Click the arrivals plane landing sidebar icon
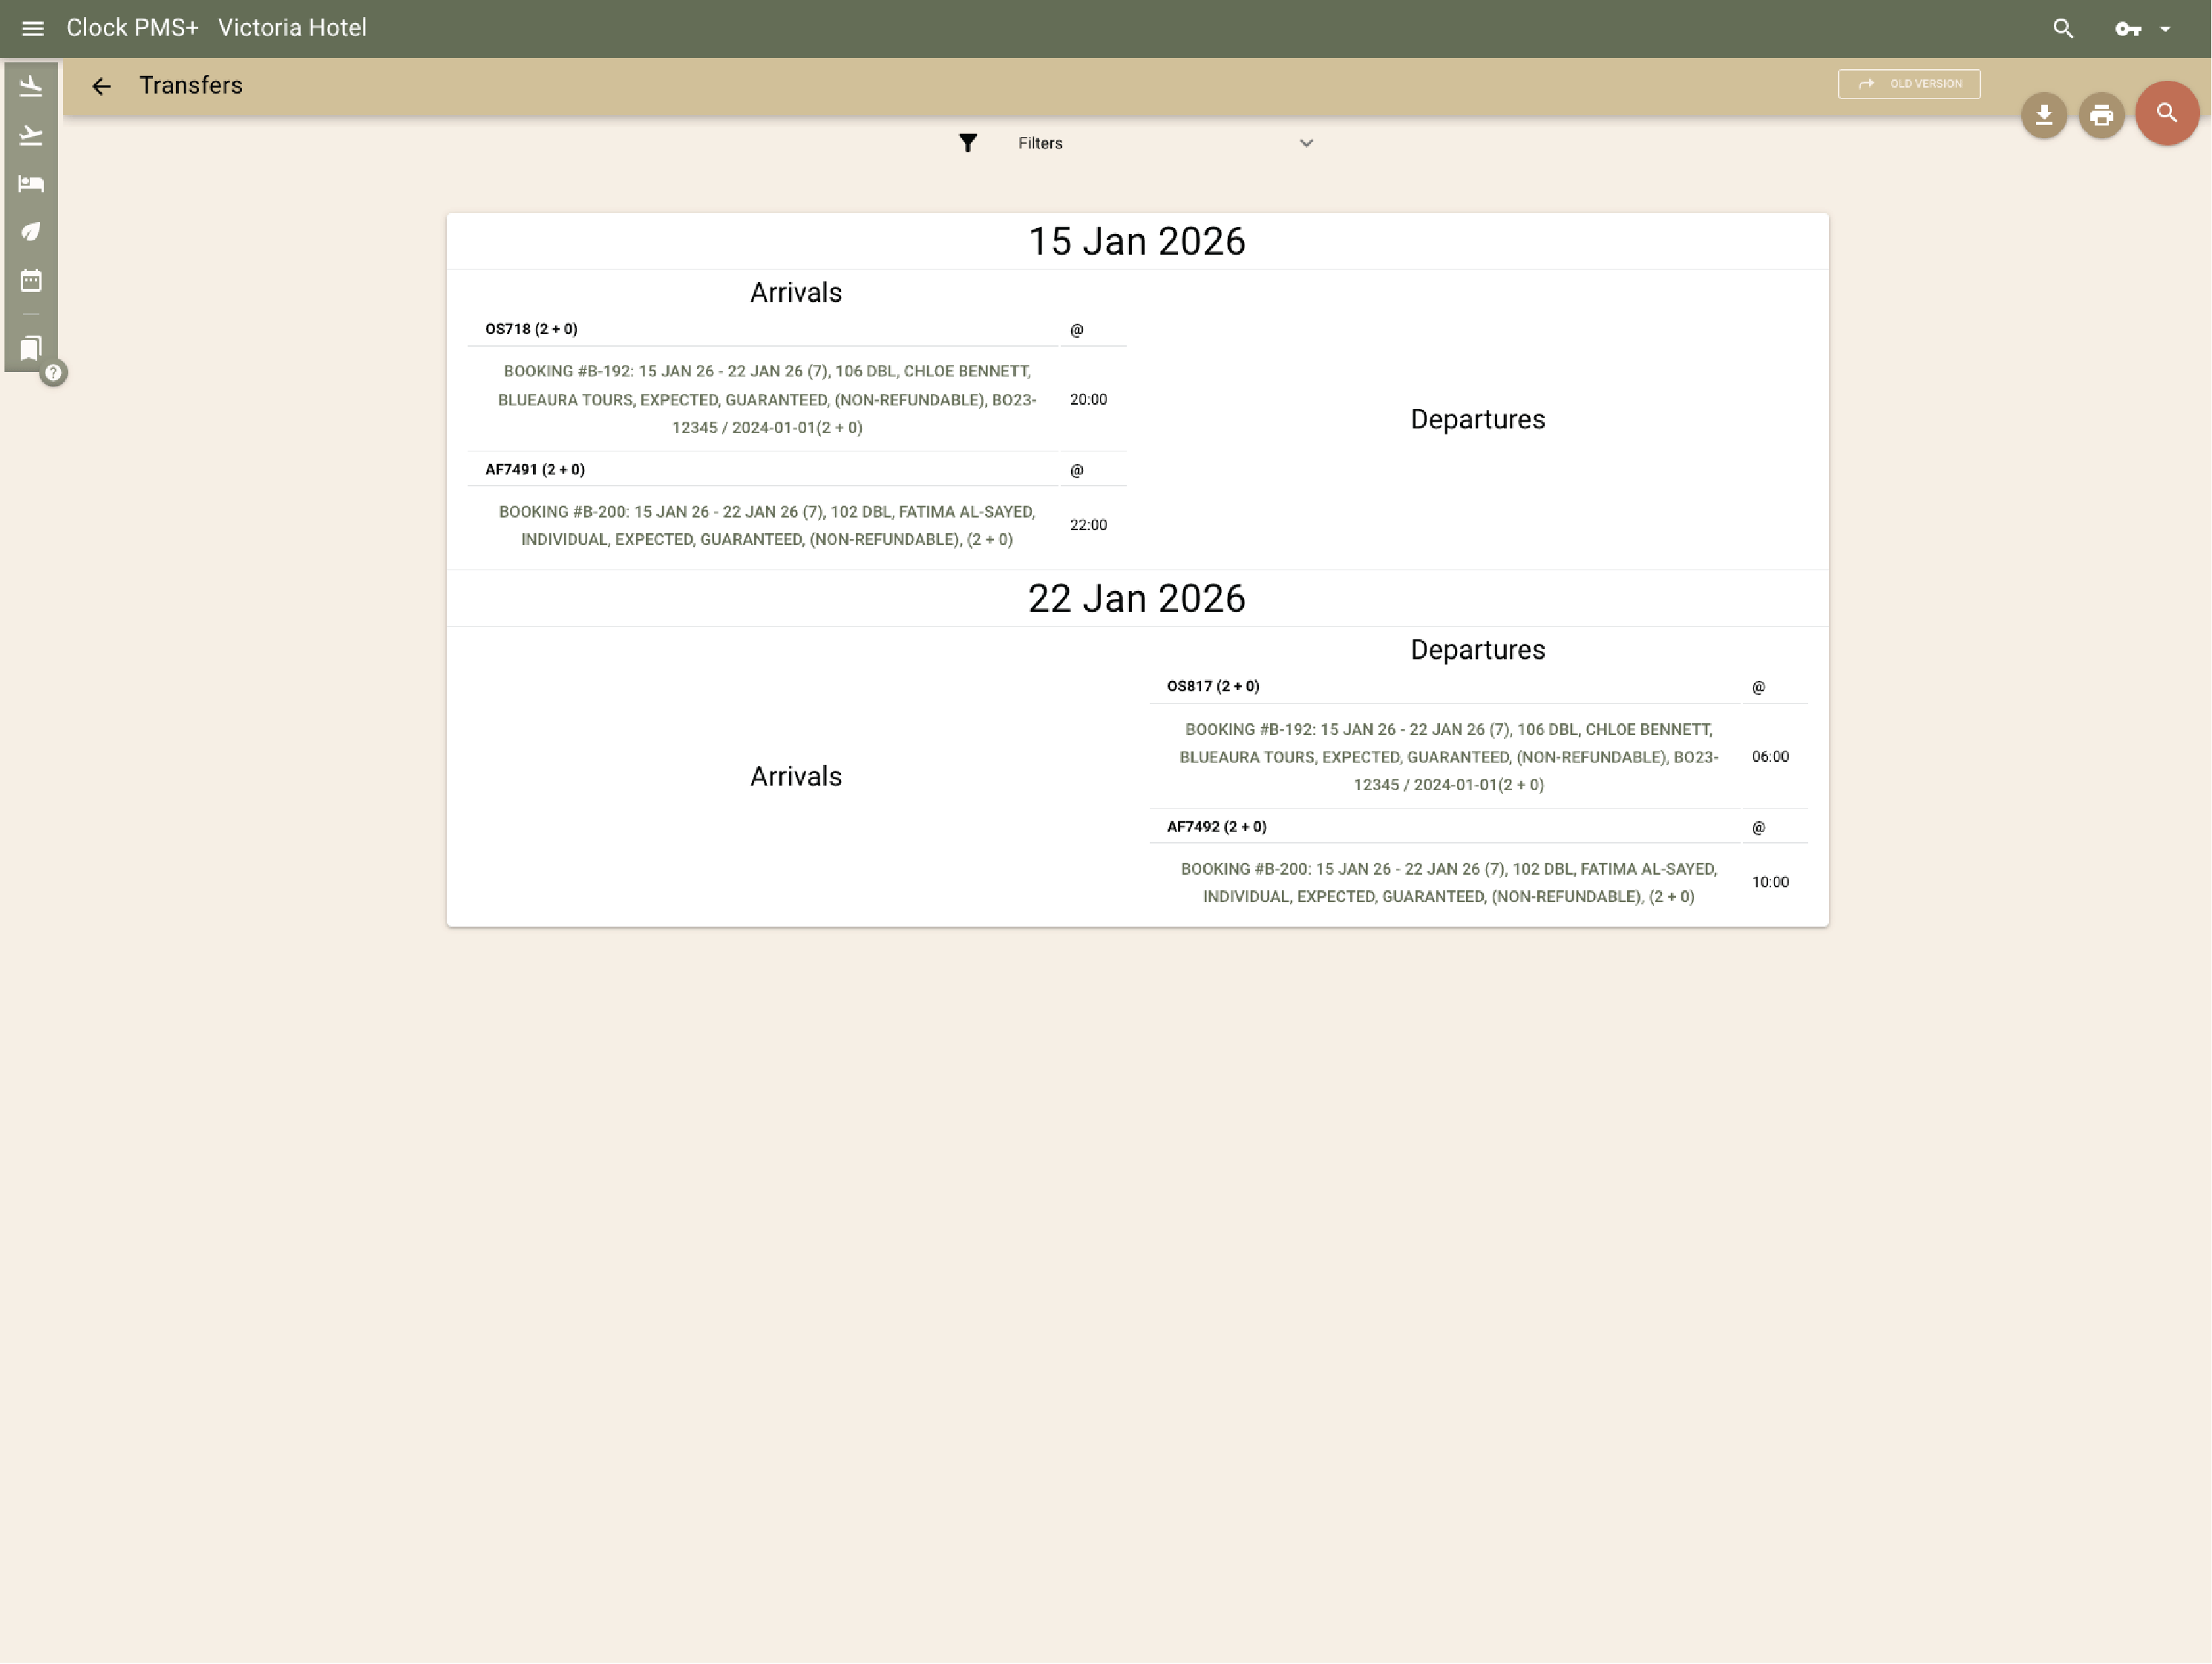2212x1664 pixels. coord(31,87)
